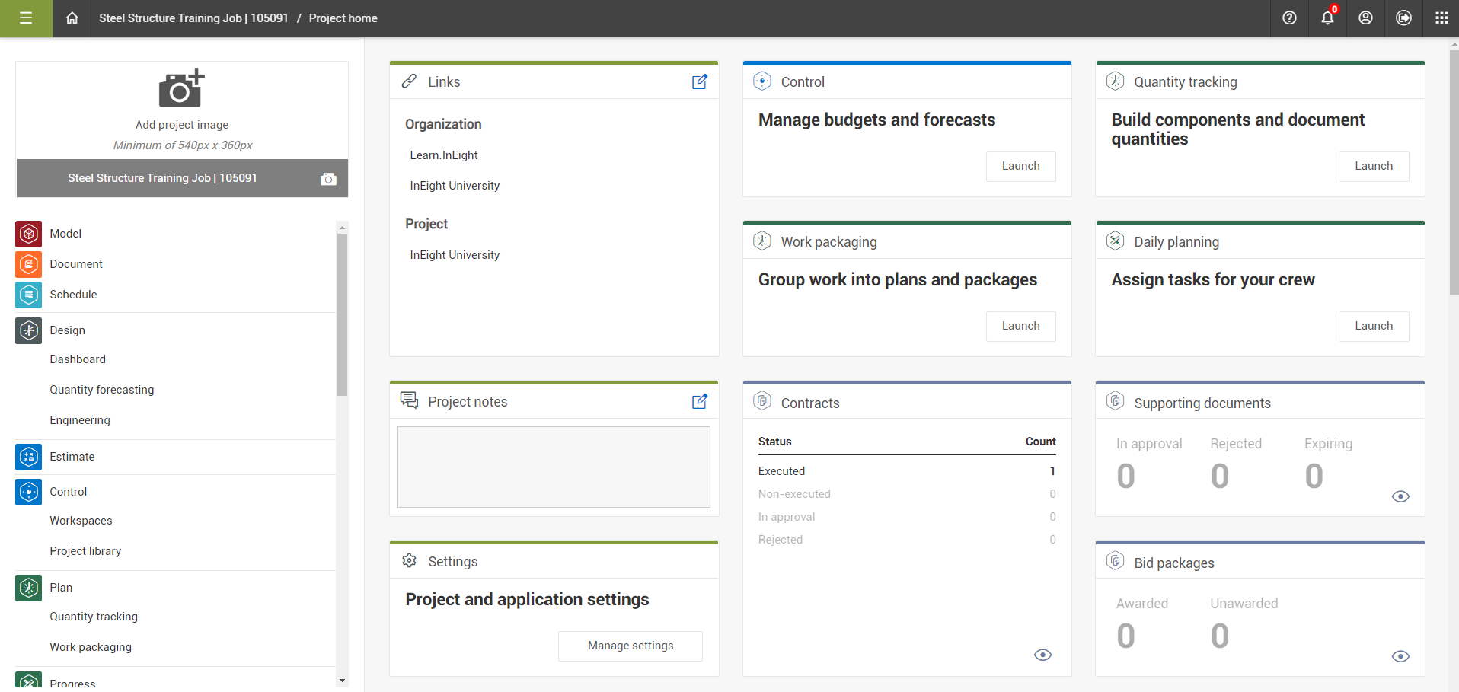1459x692 pixels.
Task: Click the edit pencil on the Links card
Action: (x=699, y=81)
